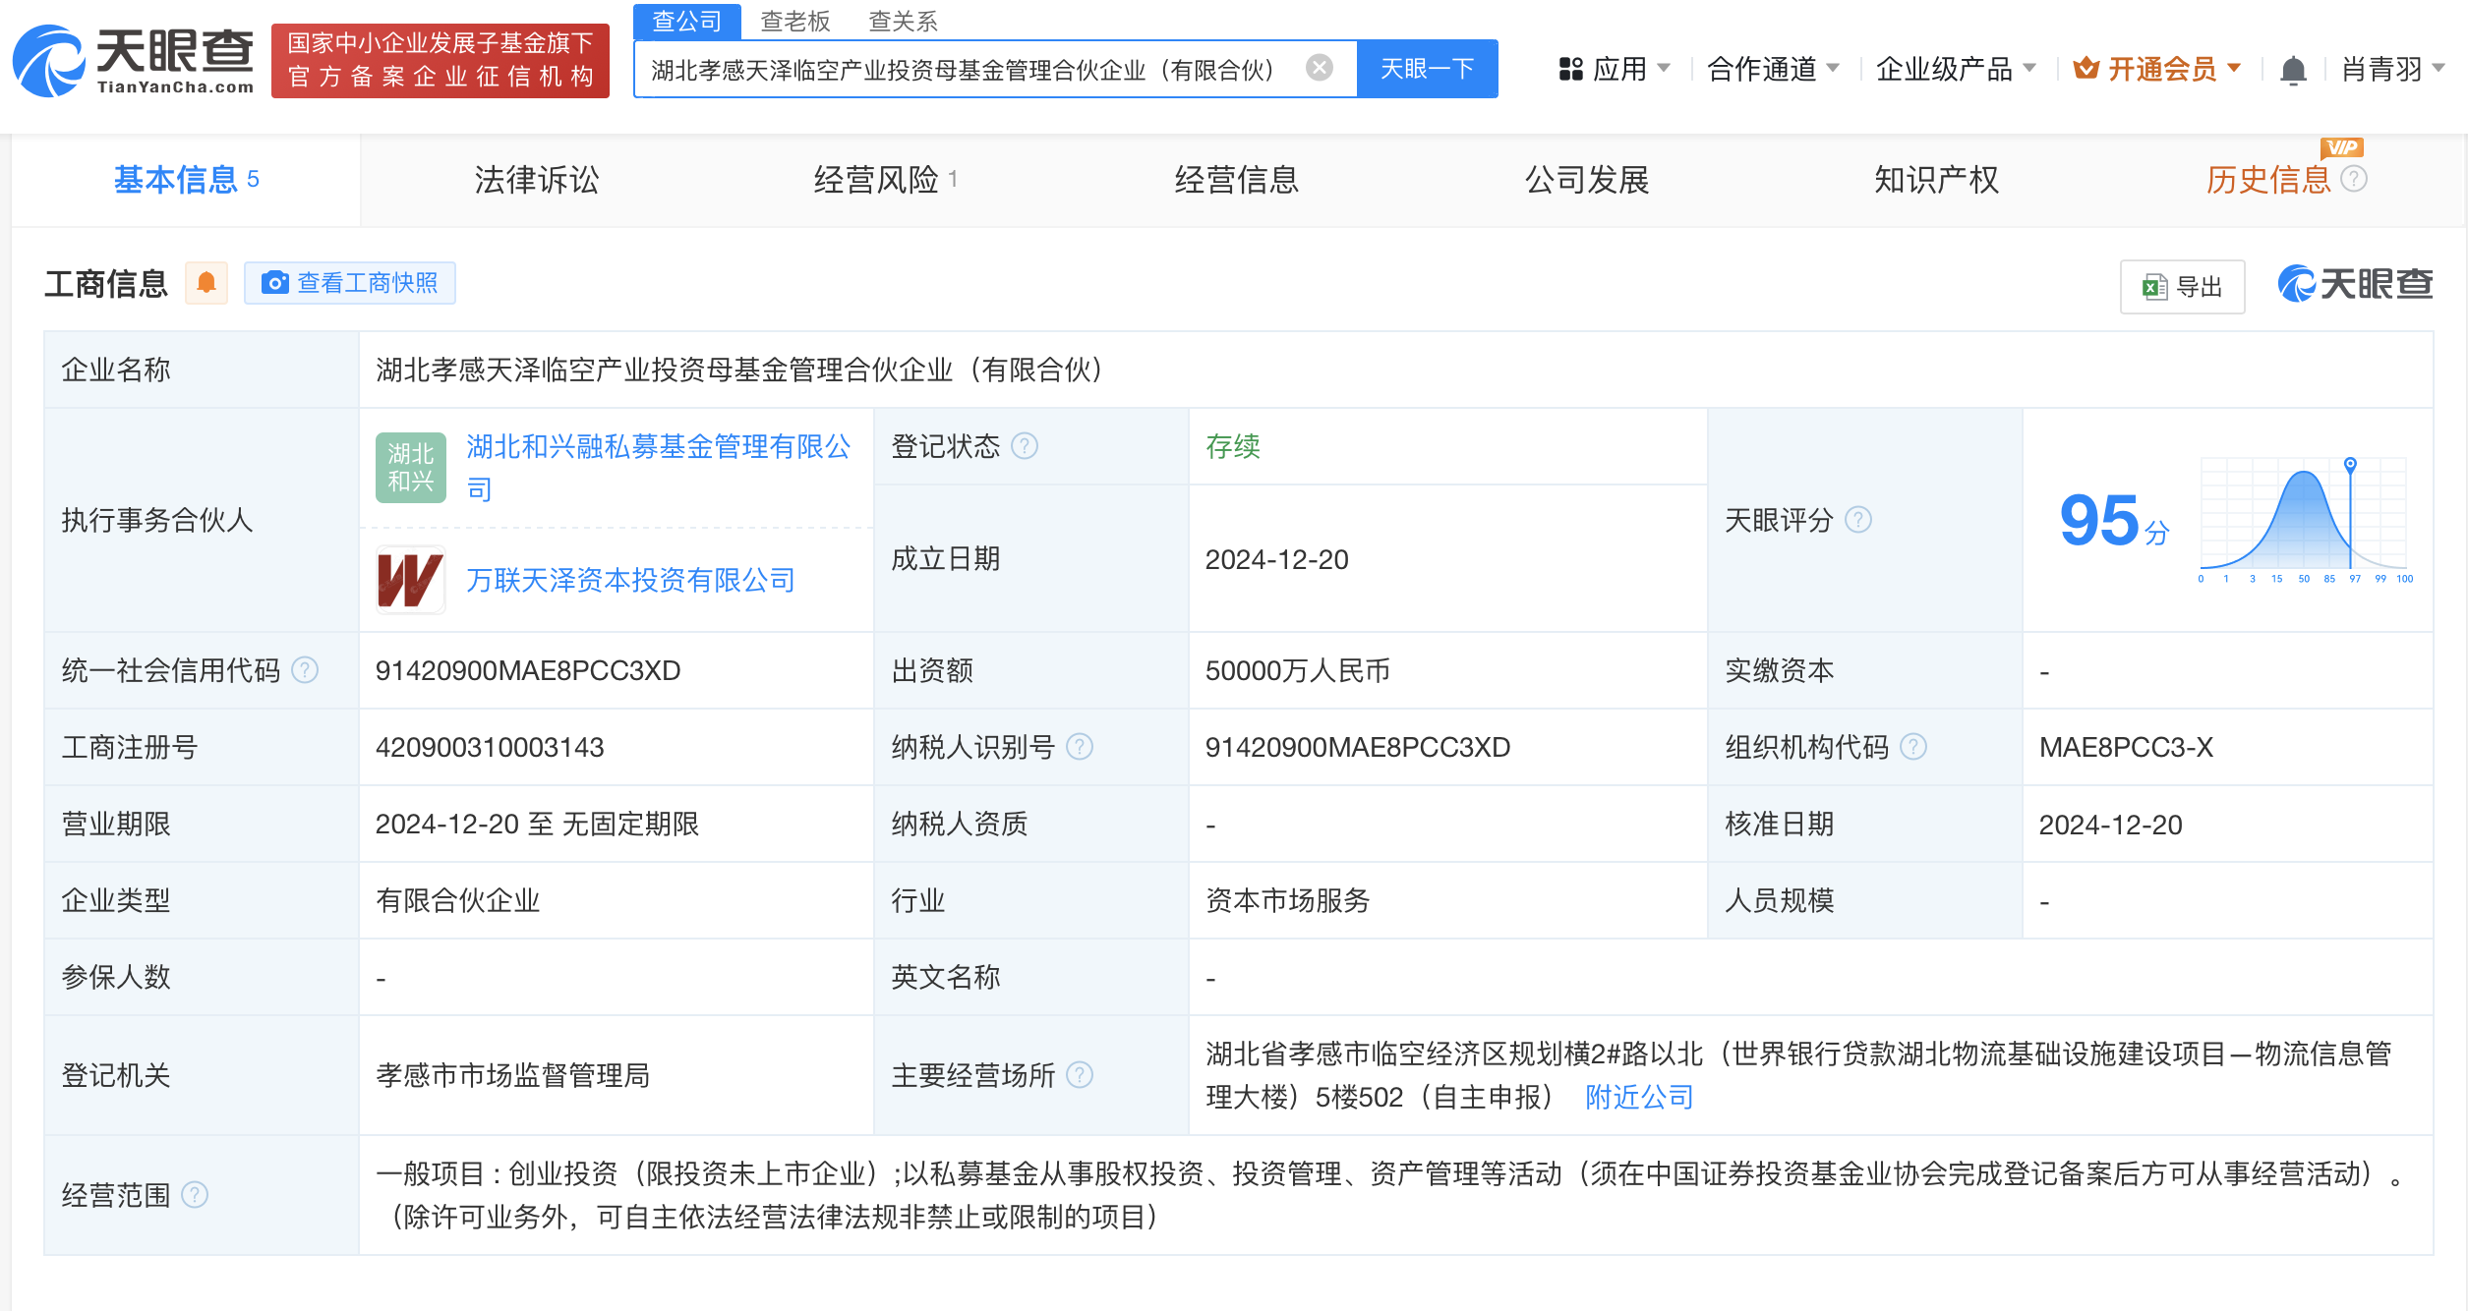Open the 知识产权 tab
The width and height of the screenshot is (2468, 1311).
tap(1937, 180)
